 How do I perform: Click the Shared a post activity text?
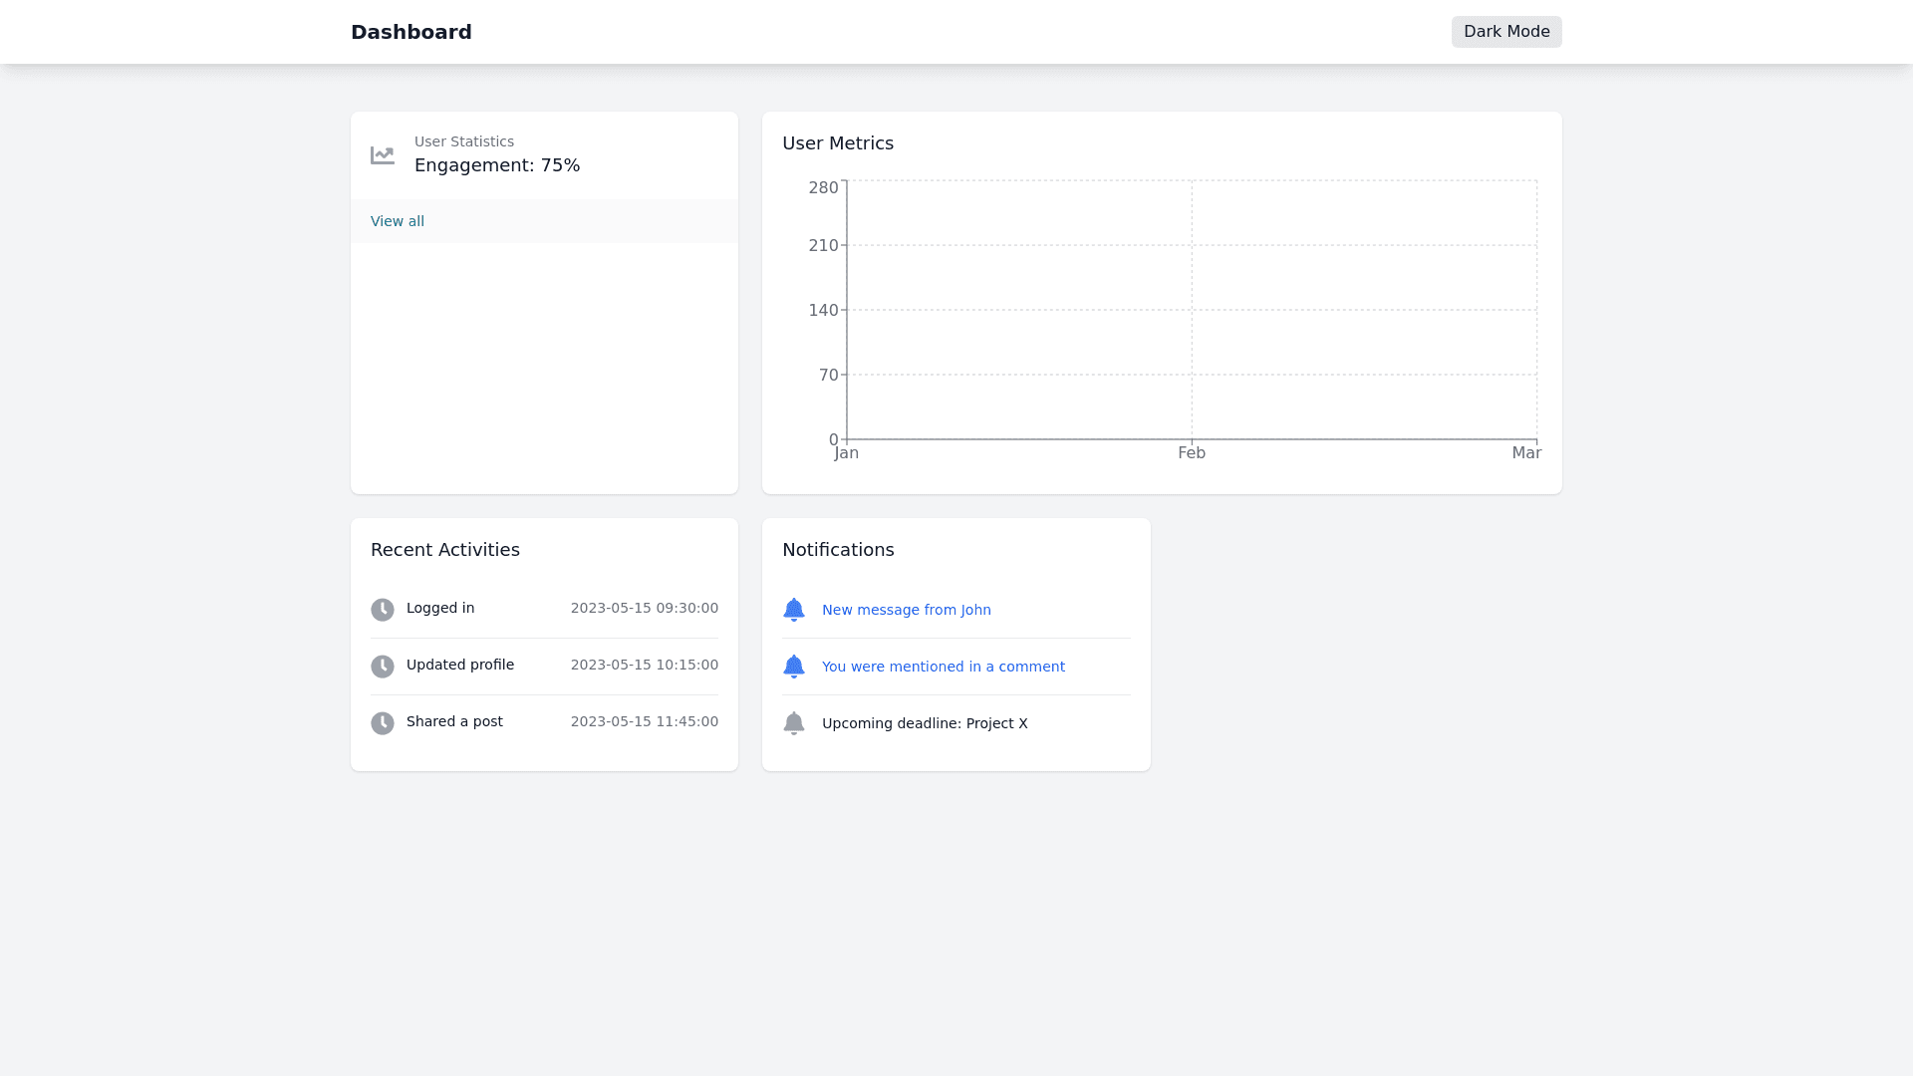454,721
